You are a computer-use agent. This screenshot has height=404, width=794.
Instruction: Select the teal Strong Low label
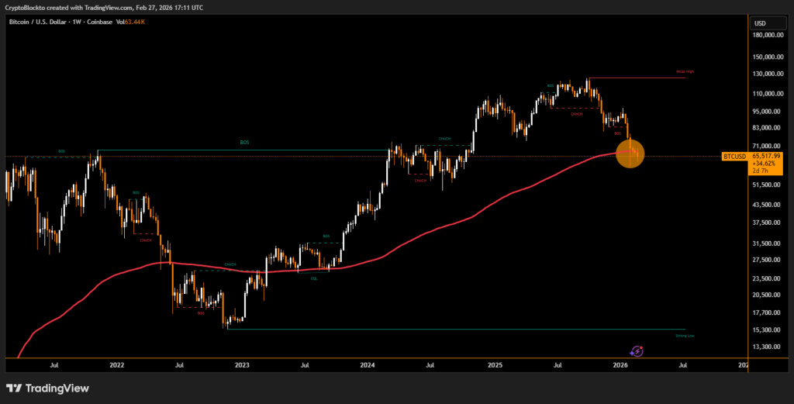685,336
